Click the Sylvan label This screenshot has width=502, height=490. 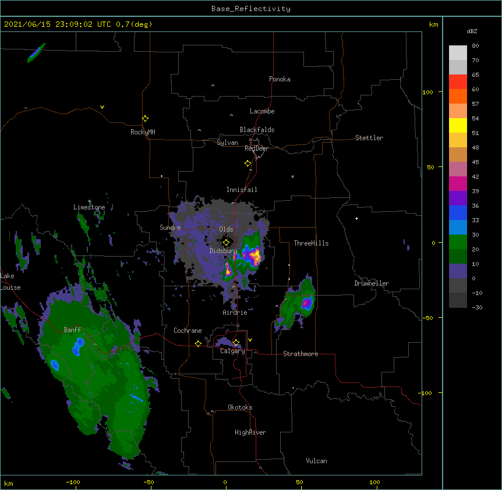(227, 143)
